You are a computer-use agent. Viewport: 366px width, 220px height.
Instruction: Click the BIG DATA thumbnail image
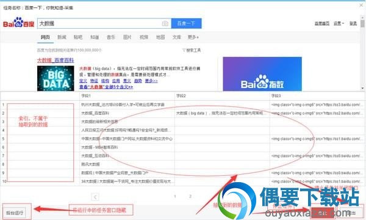click(x=56, y=78)
